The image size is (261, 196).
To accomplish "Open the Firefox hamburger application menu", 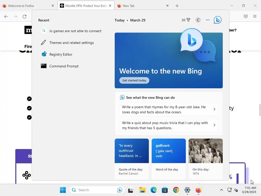I will click(x=255, y=16).
